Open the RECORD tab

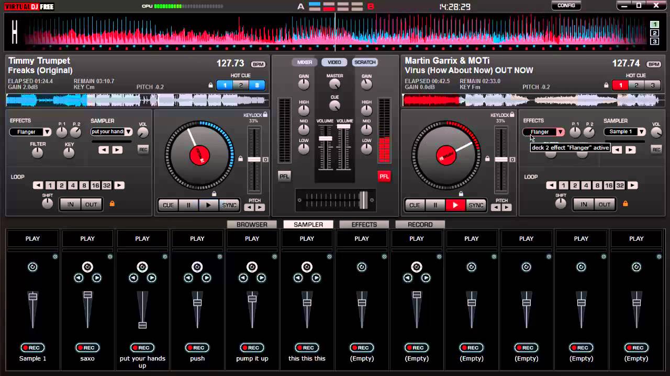(420, 225)
